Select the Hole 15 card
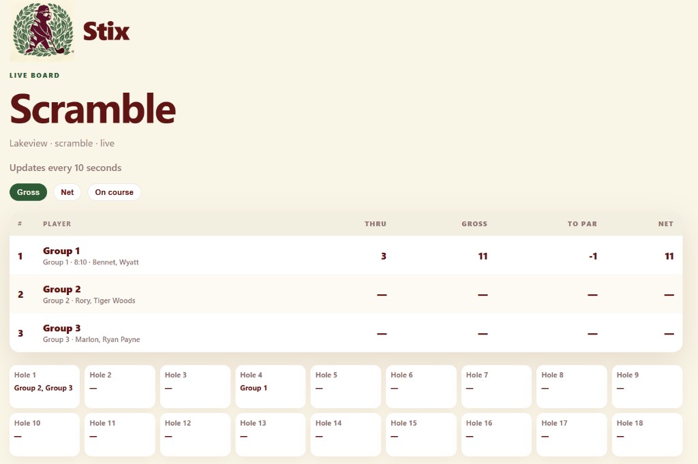This screenshot has width=698, height=464. [x=421, y=435]
